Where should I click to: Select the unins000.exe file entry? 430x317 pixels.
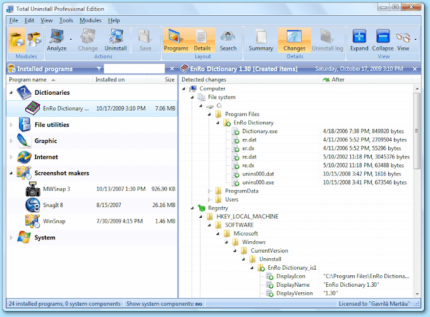(x=258, y=182)
